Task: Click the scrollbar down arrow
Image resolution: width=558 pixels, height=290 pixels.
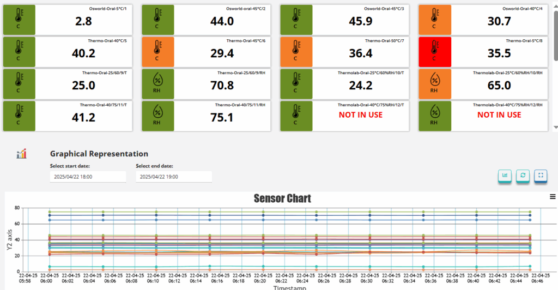Action: click(555, 128)
